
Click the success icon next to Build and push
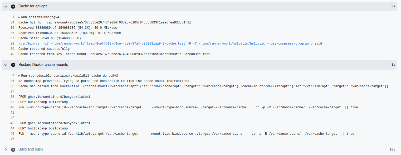click(13, 149)
